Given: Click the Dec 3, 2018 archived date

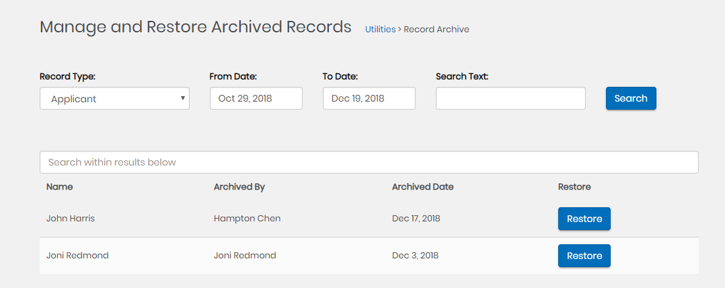Looking at the screenshot, I should tap(415, 256).
